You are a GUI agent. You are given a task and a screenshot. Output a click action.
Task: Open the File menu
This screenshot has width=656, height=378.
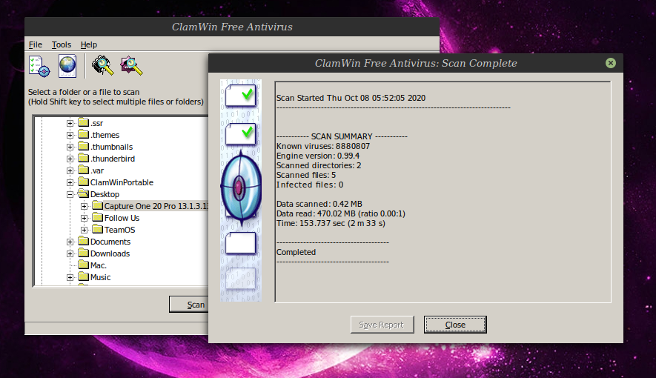coord(35,44)
